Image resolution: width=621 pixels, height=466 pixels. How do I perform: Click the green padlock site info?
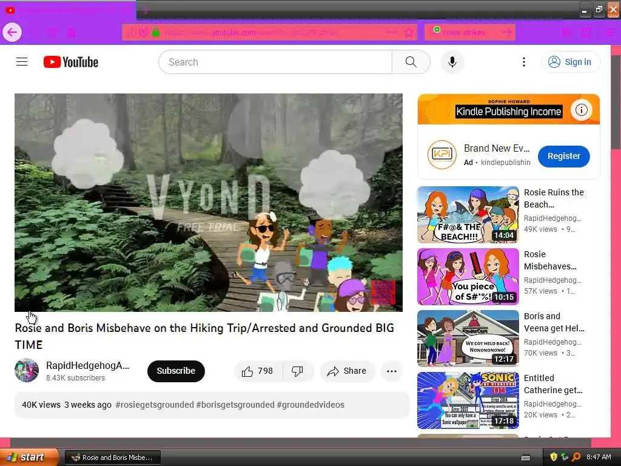156,32
